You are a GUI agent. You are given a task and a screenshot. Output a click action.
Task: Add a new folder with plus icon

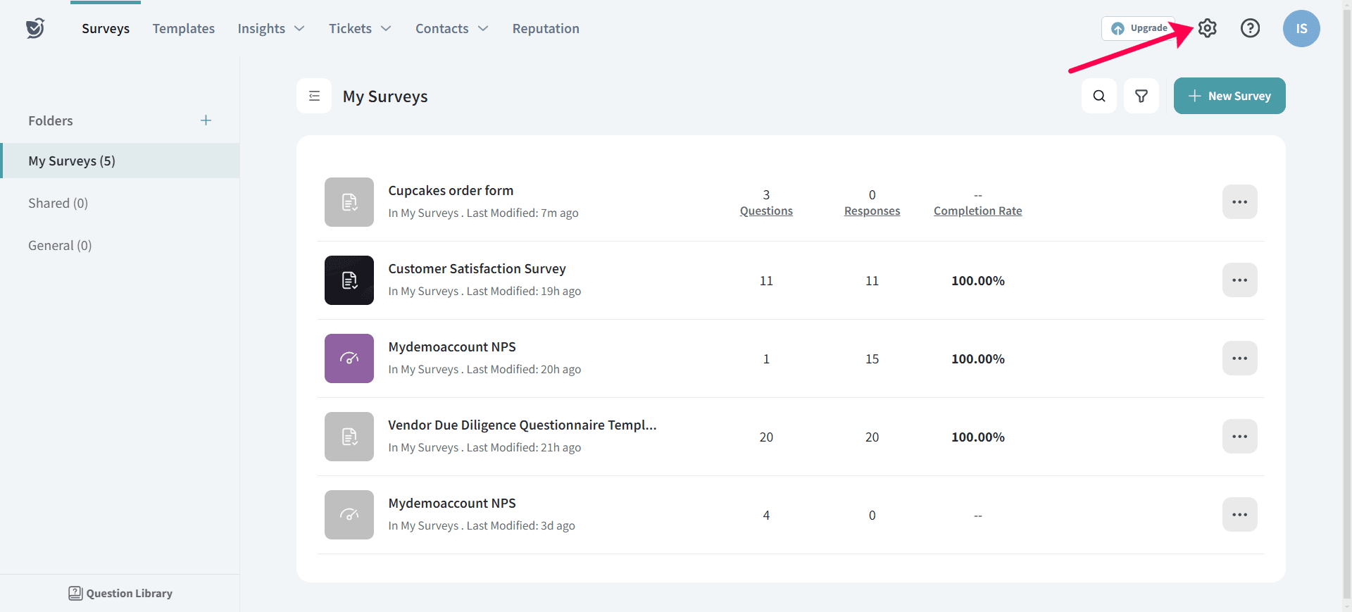click(x=206, y=120)
